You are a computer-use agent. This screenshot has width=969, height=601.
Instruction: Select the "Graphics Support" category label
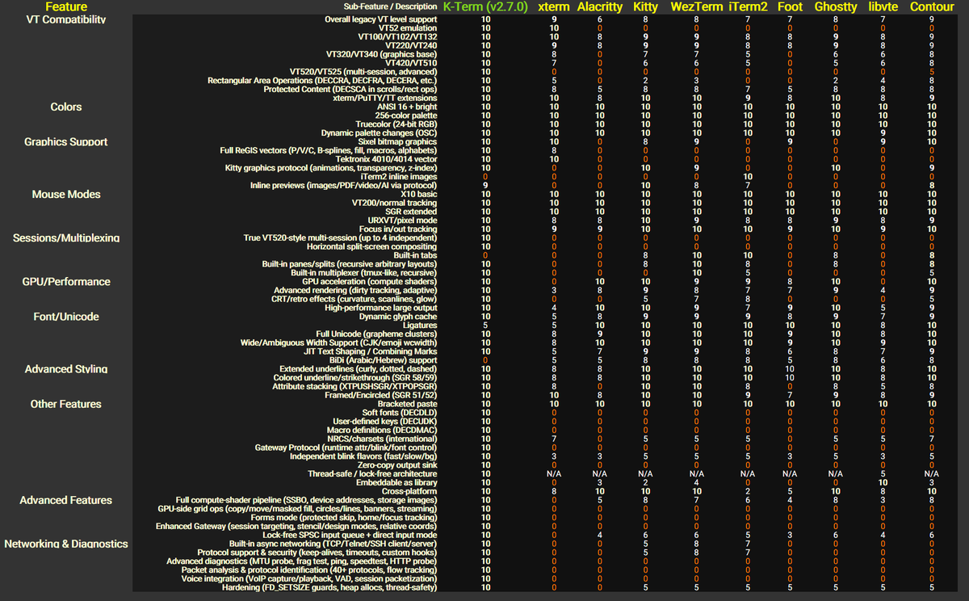66,141
